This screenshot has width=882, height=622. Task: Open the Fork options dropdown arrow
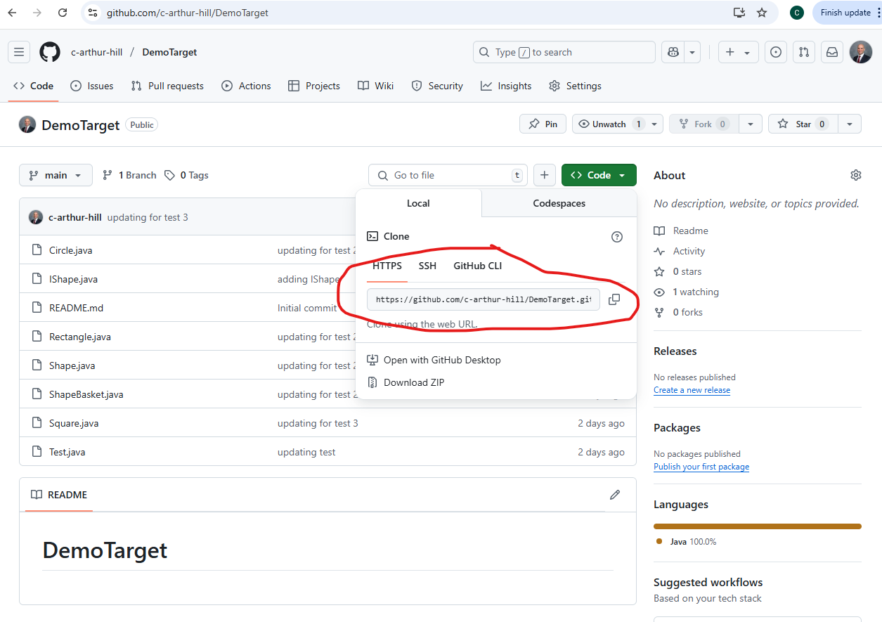click(x=750, y=124)
